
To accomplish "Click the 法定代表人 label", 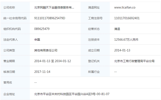I will pyautogui.click(x=10, y=40).
